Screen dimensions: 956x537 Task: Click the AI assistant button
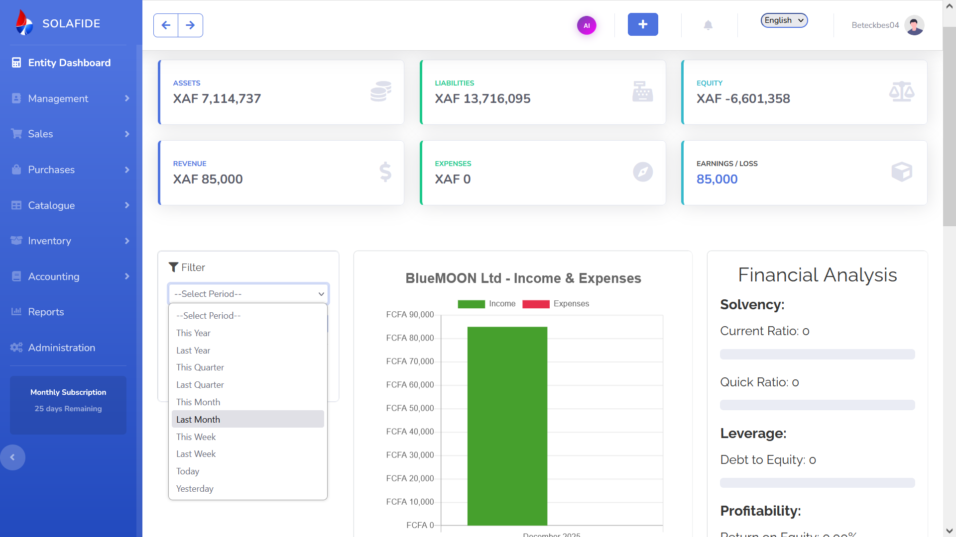(587, 25)
